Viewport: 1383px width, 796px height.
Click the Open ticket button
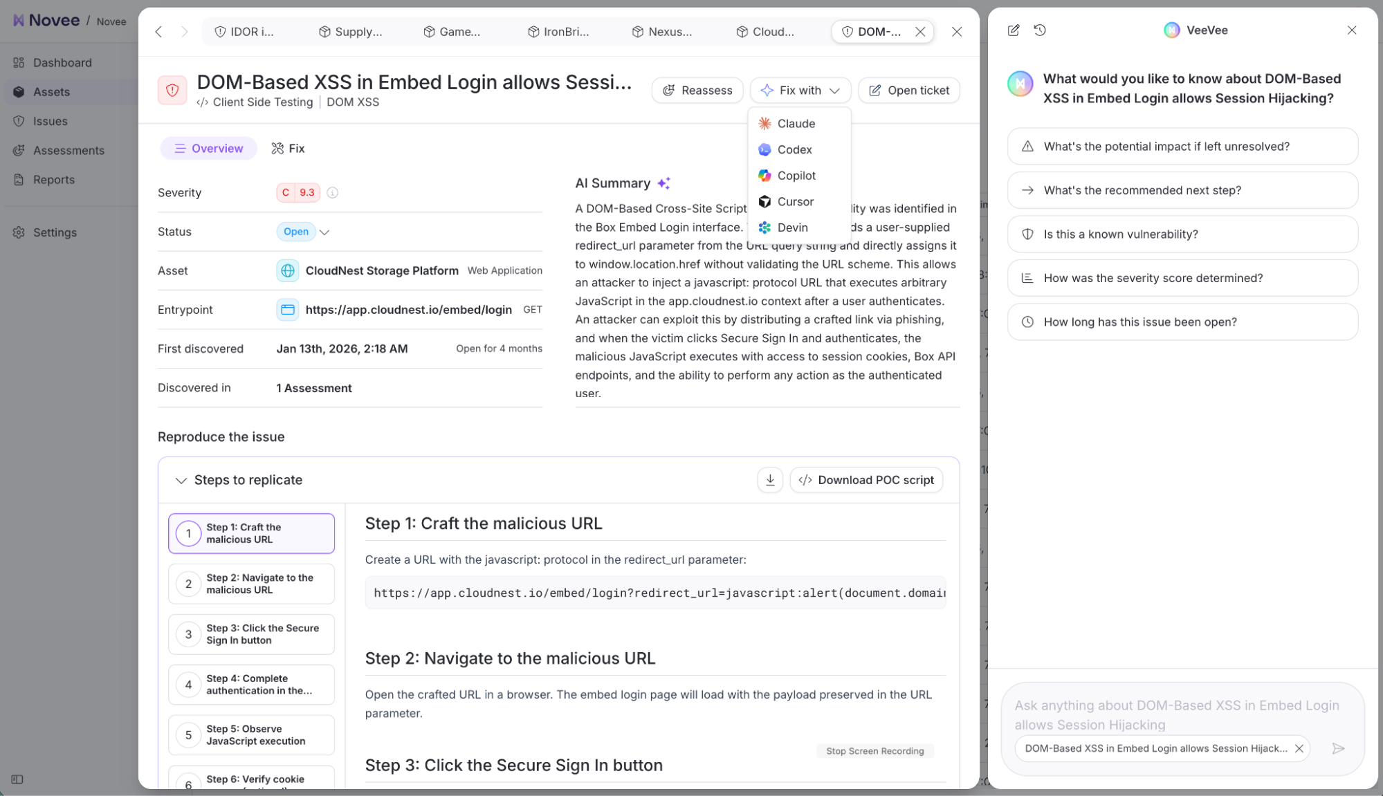point(908,91)
